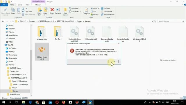Select the ECCfunctions.dll file
The image size is (186, 105).
[91, 33]
